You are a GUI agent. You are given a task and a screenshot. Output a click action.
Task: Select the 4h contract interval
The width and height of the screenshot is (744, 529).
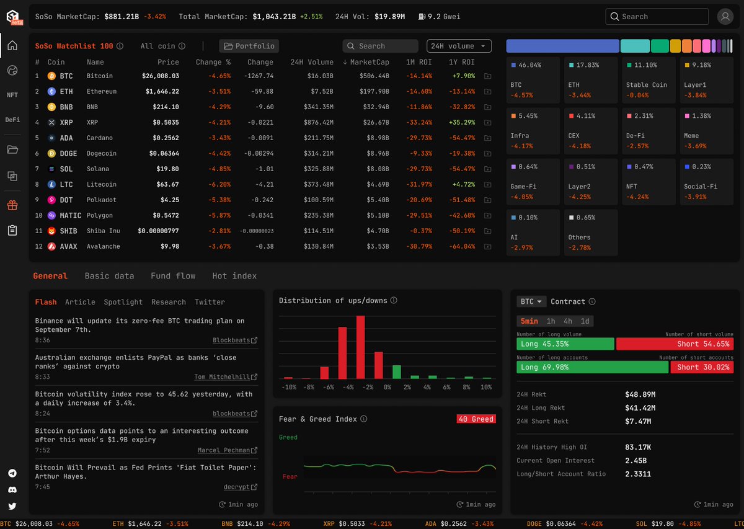pyautogui.click(x=568, y=321)
